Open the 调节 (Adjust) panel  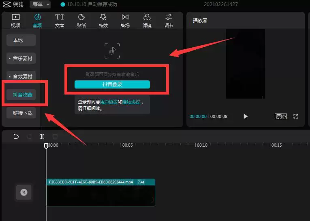coord(169,20)
